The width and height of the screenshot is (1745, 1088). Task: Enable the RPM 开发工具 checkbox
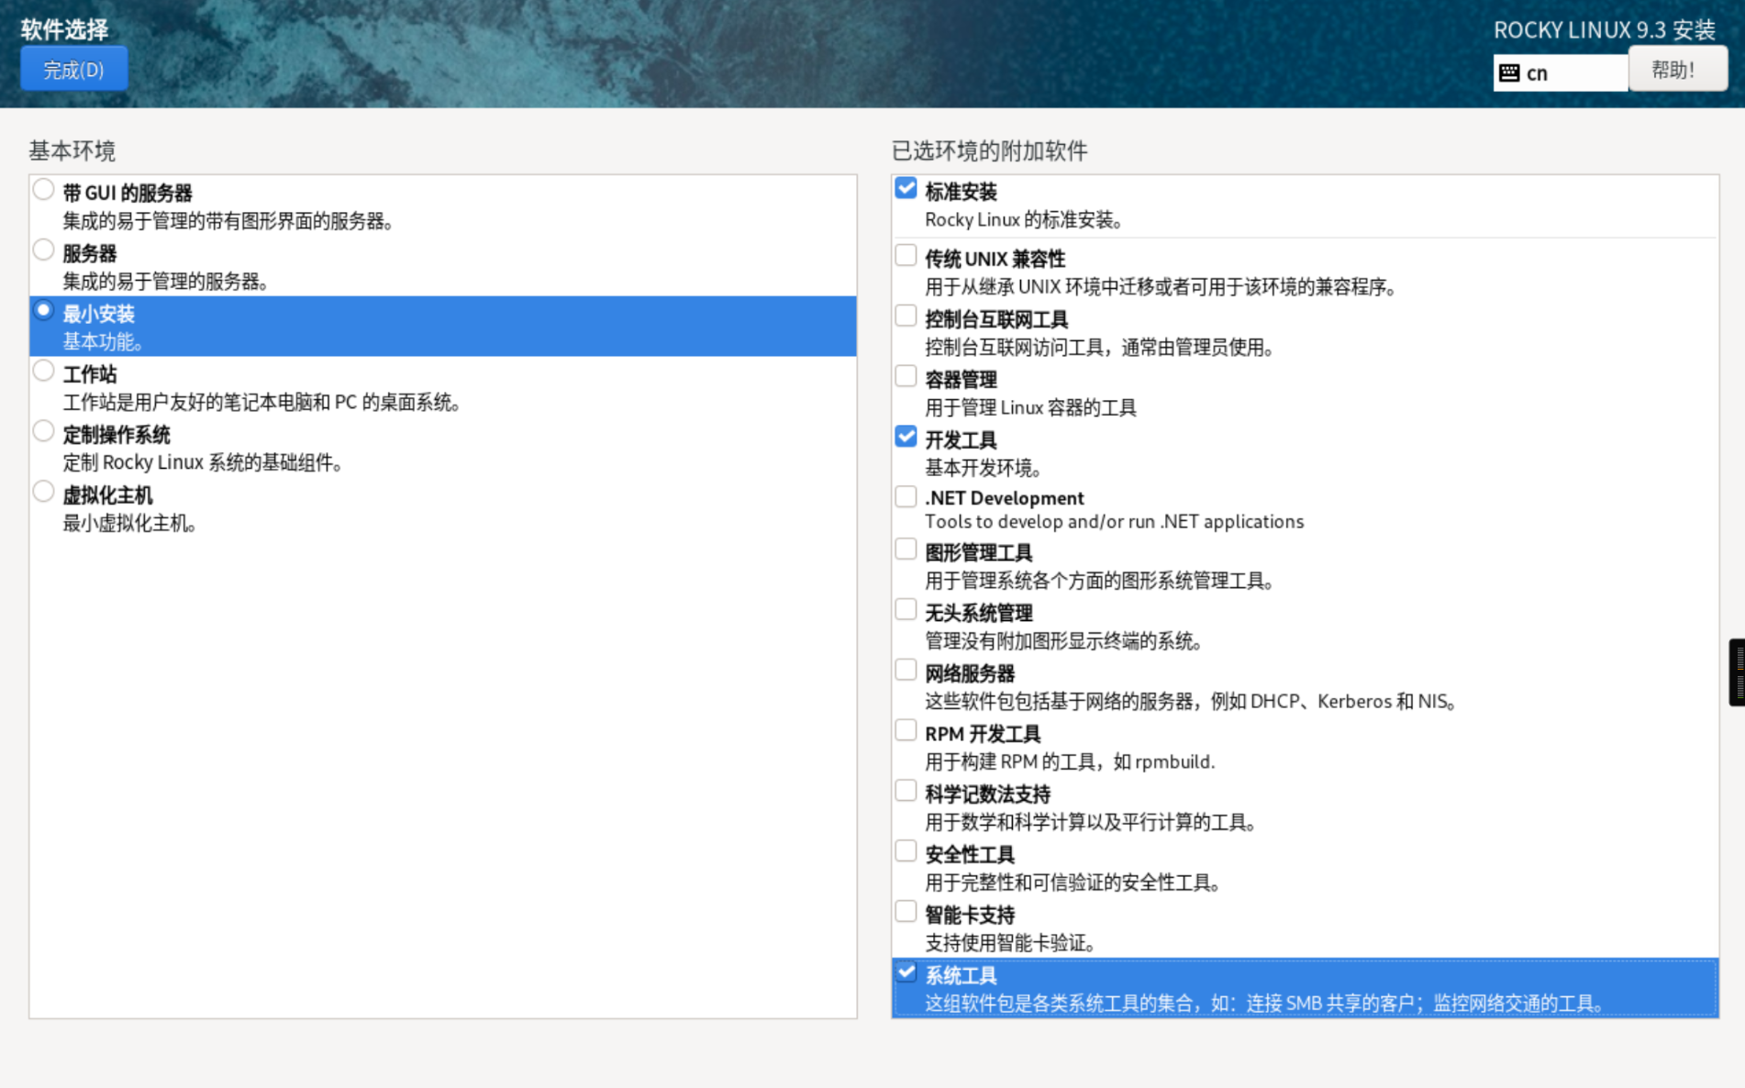coord(906,732)
